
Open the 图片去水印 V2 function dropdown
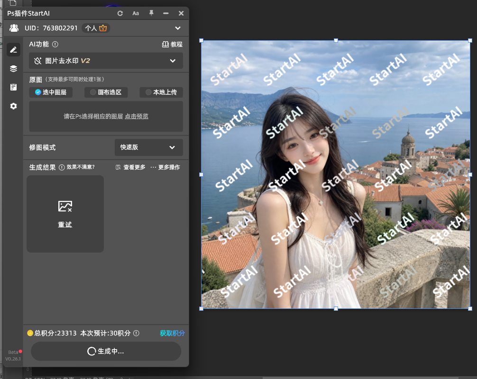click(106, 61)
